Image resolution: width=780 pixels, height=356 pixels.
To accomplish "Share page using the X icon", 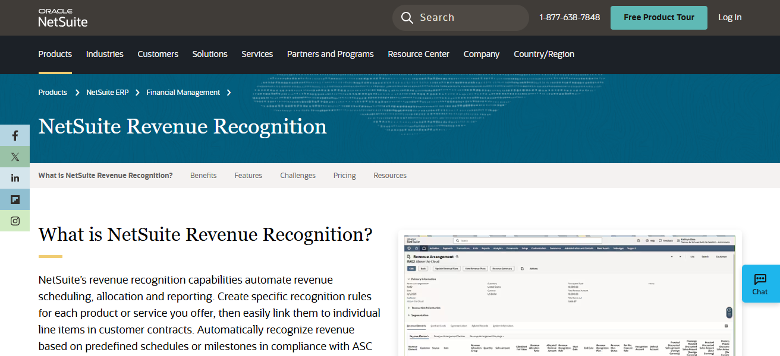I will click(15, 157).
